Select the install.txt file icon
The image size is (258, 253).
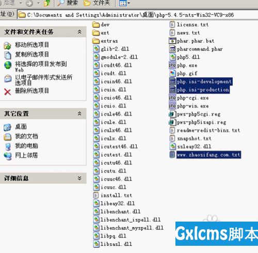pyautogui.click(x=96, y=195)
